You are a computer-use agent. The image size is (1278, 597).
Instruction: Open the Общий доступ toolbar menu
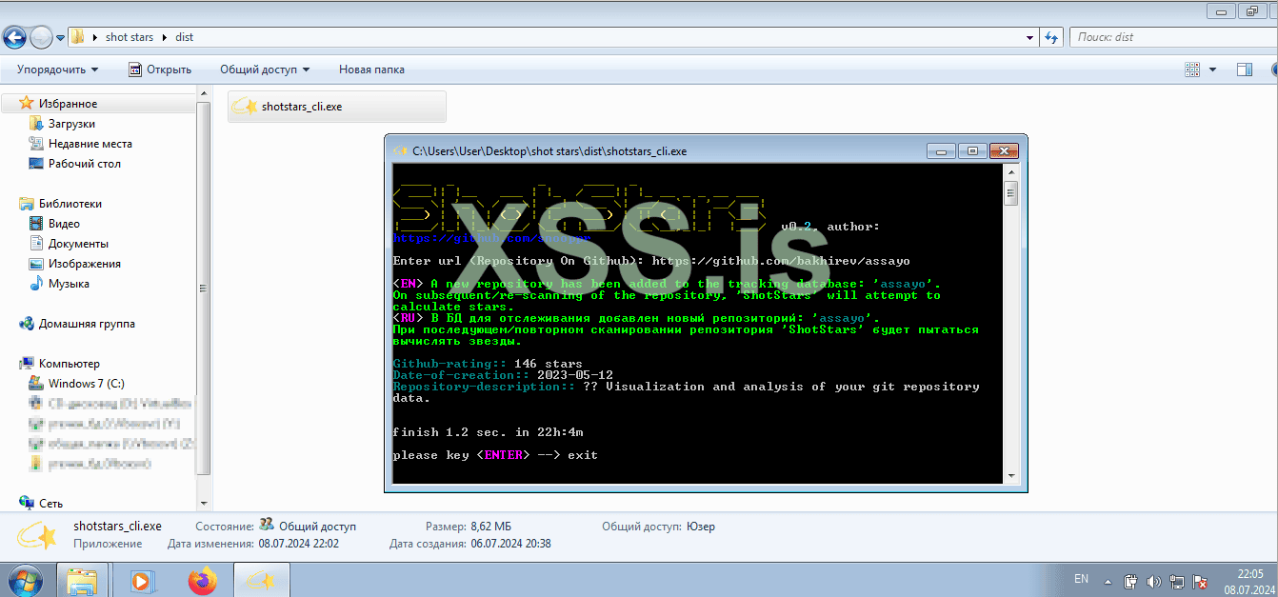point(265,70)
